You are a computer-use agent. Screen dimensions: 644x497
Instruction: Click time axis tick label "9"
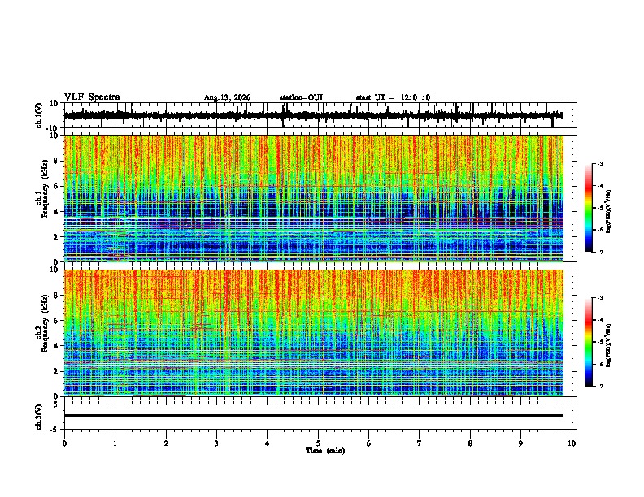(x=520, y=443)
